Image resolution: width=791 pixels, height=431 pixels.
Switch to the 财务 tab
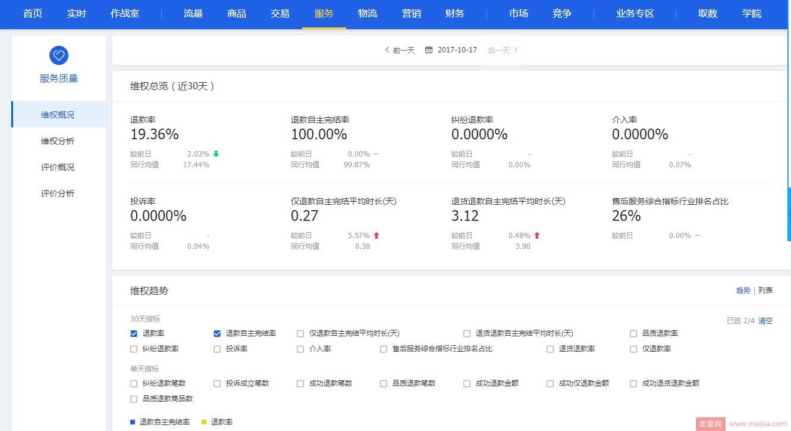coord(455,14)
